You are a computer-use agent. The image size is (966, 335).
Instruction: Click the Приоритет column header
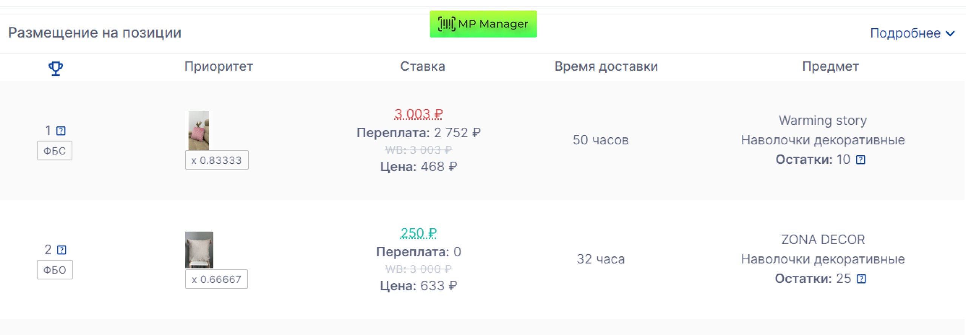pyautogui.click(x=218, y=66)
